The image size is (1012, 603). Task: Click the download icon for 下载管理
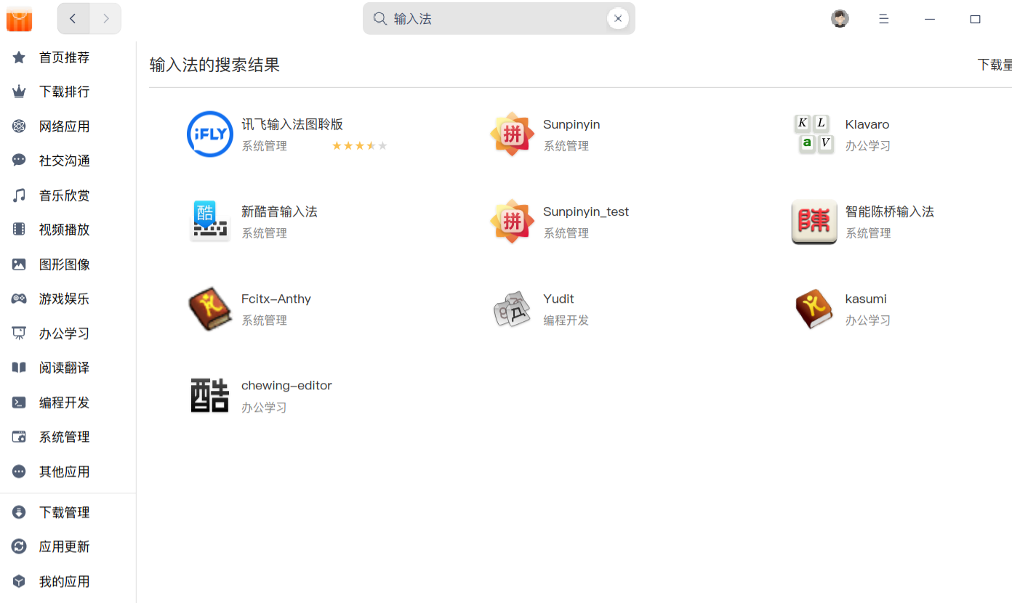pos(19,512)
